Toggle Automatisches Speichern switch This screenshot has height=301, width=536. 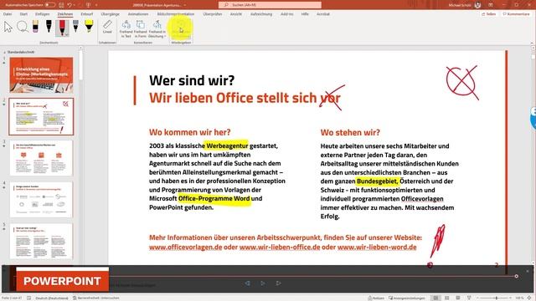[50, 5]
